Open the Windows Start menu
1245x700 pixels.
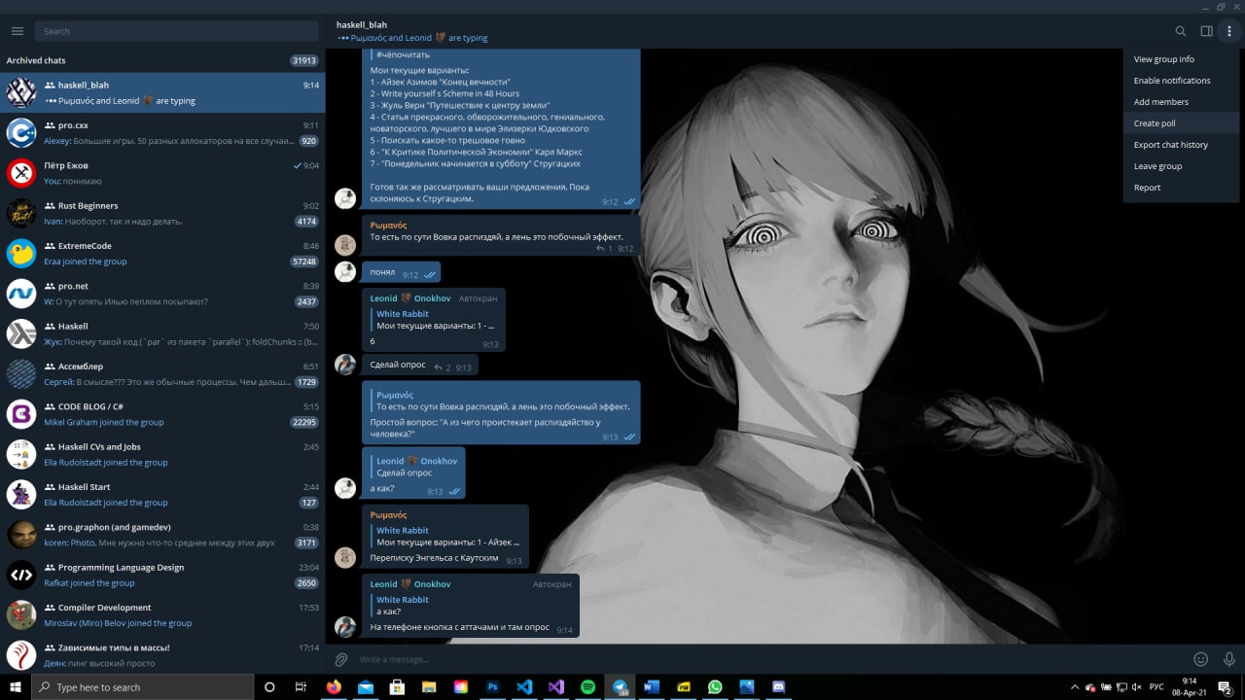pos(16,686)
